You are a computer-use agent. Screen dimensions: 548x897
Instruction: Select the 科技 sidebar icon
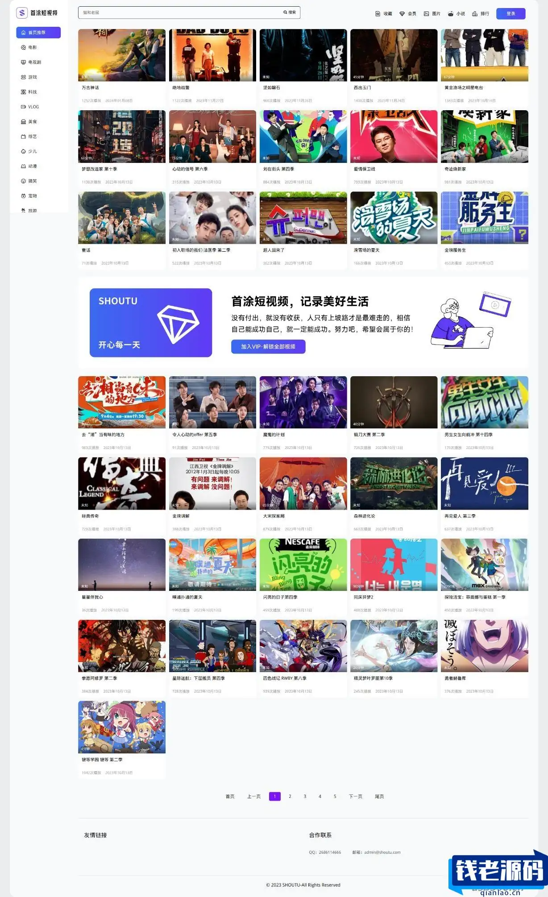point(23,92)
